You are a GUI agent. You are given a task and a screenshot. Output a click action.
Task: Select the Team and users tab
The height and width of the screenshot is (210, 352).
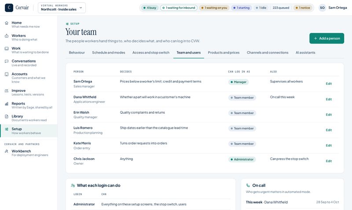189,52
